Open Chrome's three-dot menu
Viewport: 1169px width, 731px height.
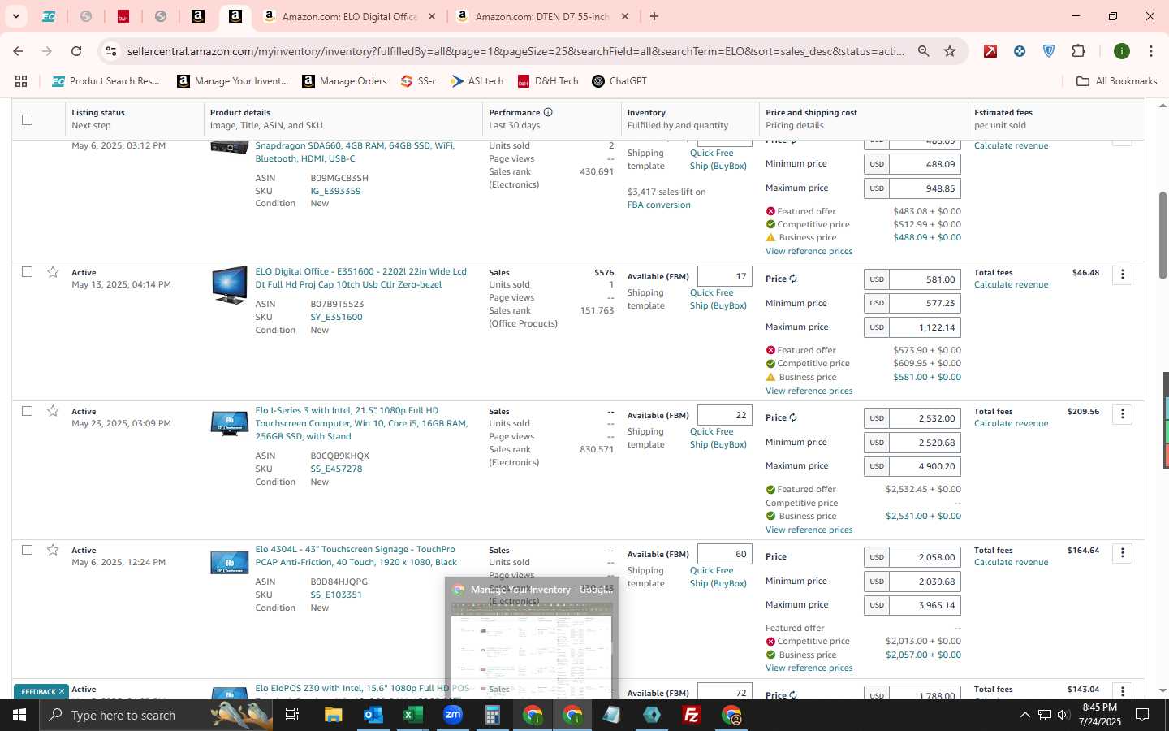pos(1150,51)
